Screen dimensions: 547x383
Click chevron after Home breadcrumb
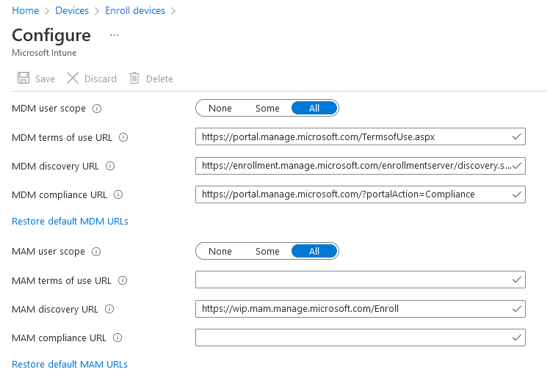(47, 11)
